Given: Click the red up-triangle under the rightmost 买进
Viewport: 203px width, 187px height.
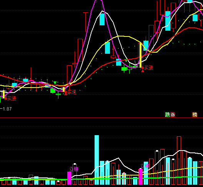Looking at the screenshot, I should [143, 71].
